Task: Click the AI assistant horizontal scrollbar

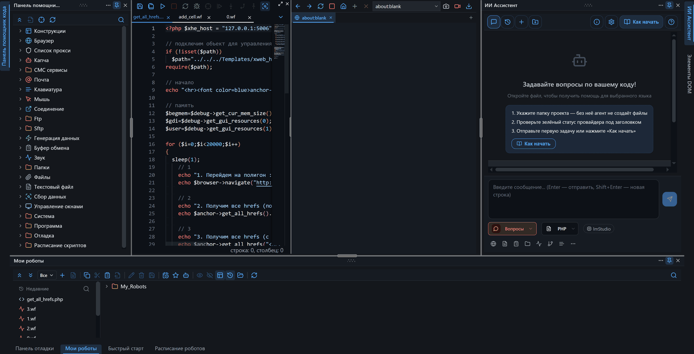Action: click(574, 169)
